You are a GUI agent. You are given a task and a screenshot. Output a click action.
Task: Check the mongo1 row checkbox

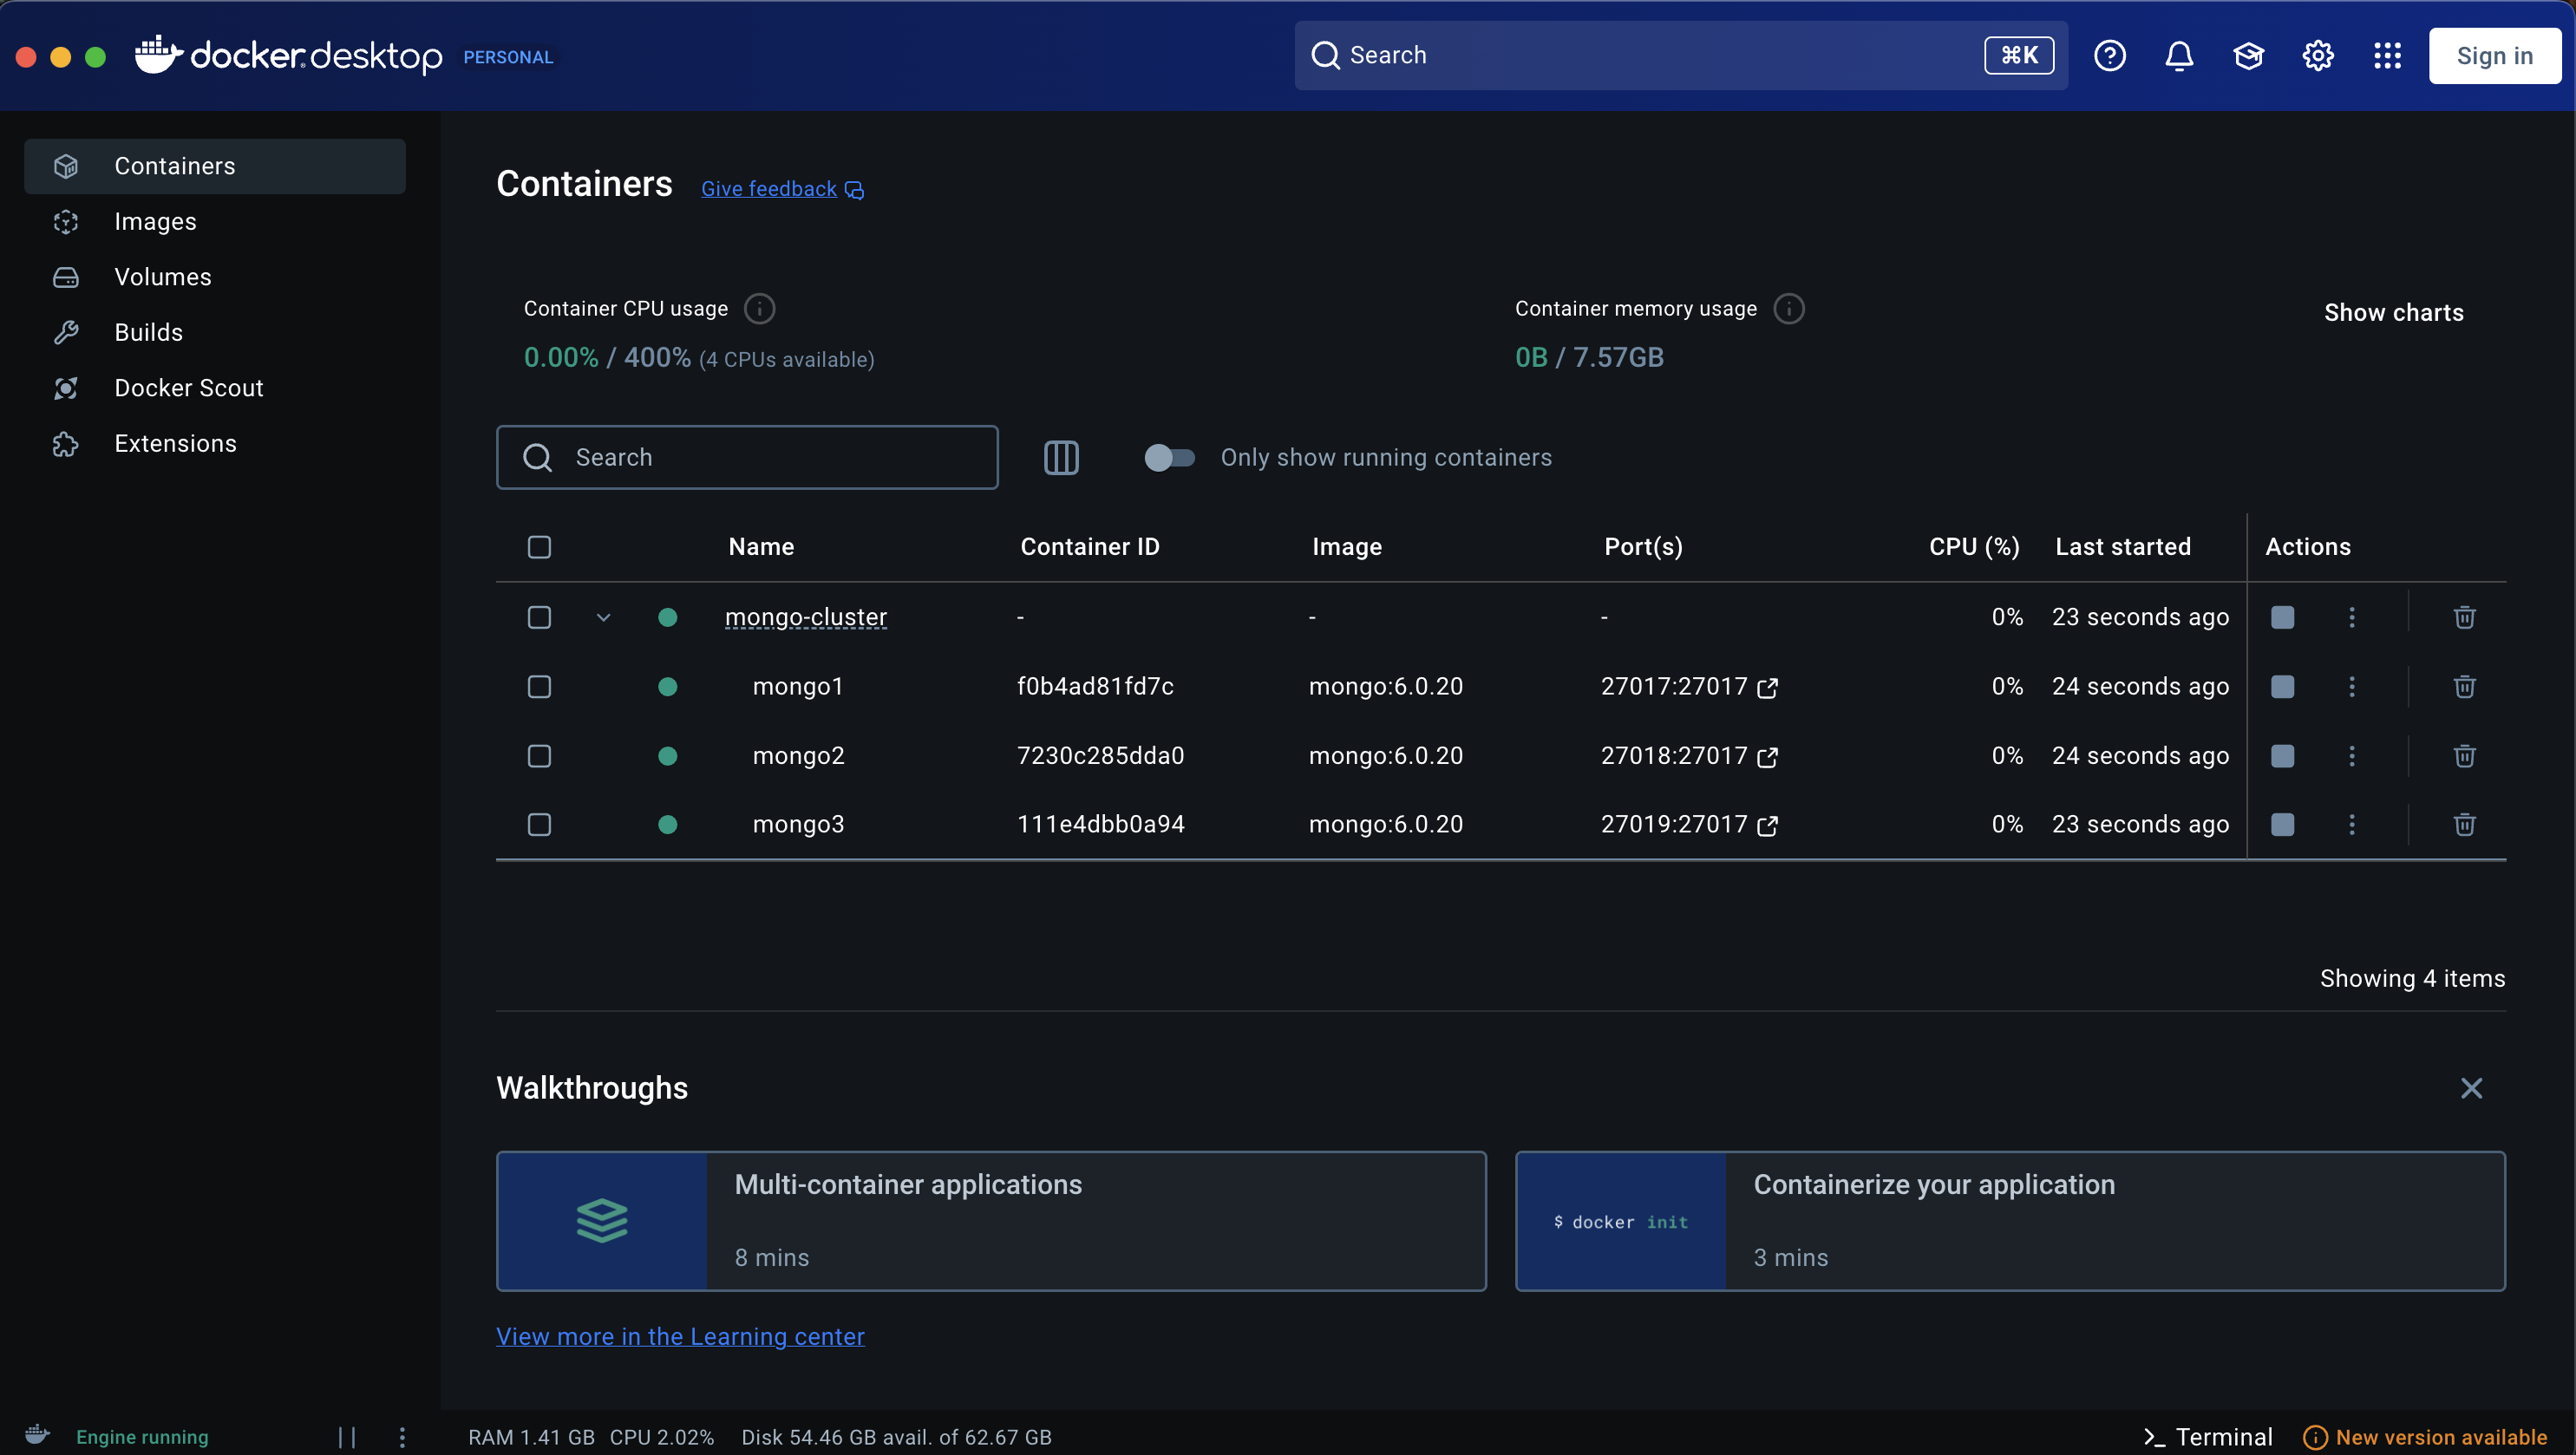tap(539, 686)
